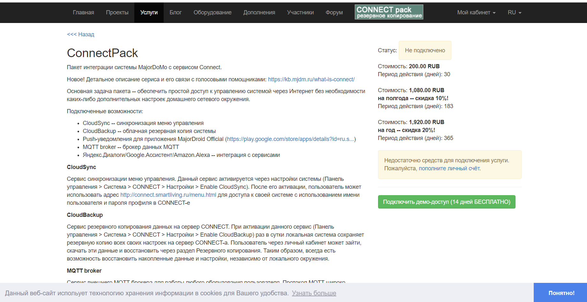Open the Форум link
The width and height of the screenshot is (587, 302).
click(x=334, y=12)
